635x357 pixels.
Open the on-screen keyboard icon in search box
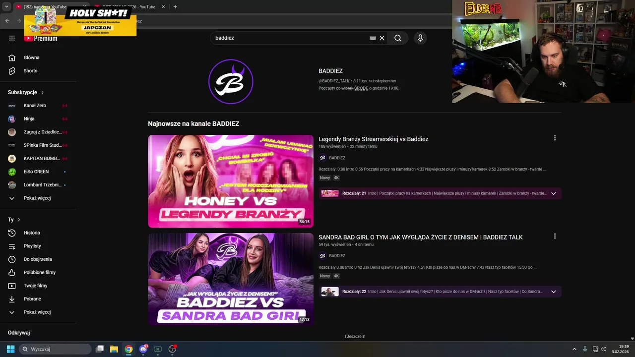click(x=373, y=38)
